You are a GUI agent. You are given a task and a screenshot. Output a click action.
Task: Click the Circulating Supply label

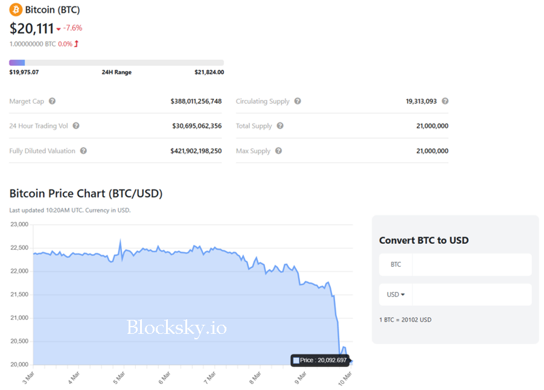tap(263, 101)
